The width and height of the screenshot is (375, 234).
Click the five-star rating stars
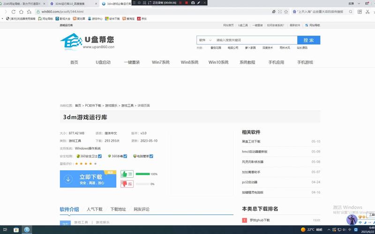point(86,164)
